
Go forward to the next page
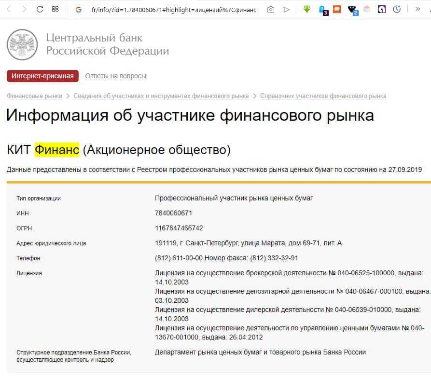coord(24,9)
